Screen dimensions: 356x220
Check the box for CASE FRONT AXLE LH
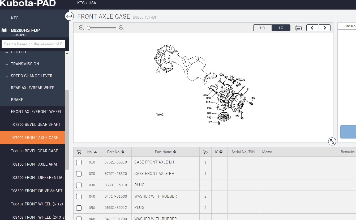[79, 162]
